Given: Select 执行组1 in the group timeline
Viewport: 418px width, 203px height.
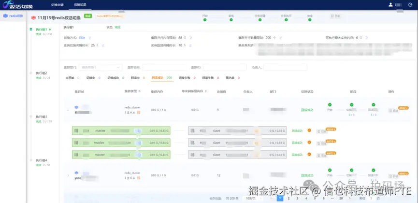Looking at the screenshot, I should 42,29.
